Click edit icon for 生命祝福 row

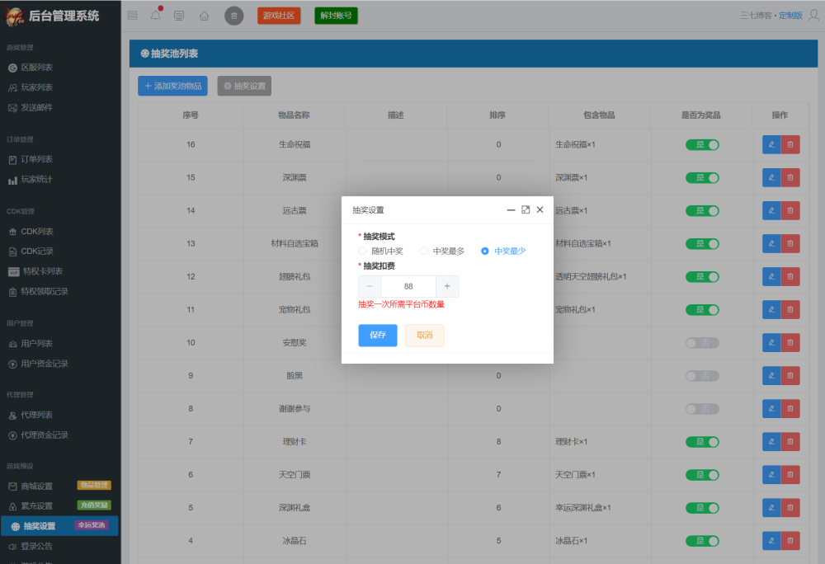pos(771,144)
